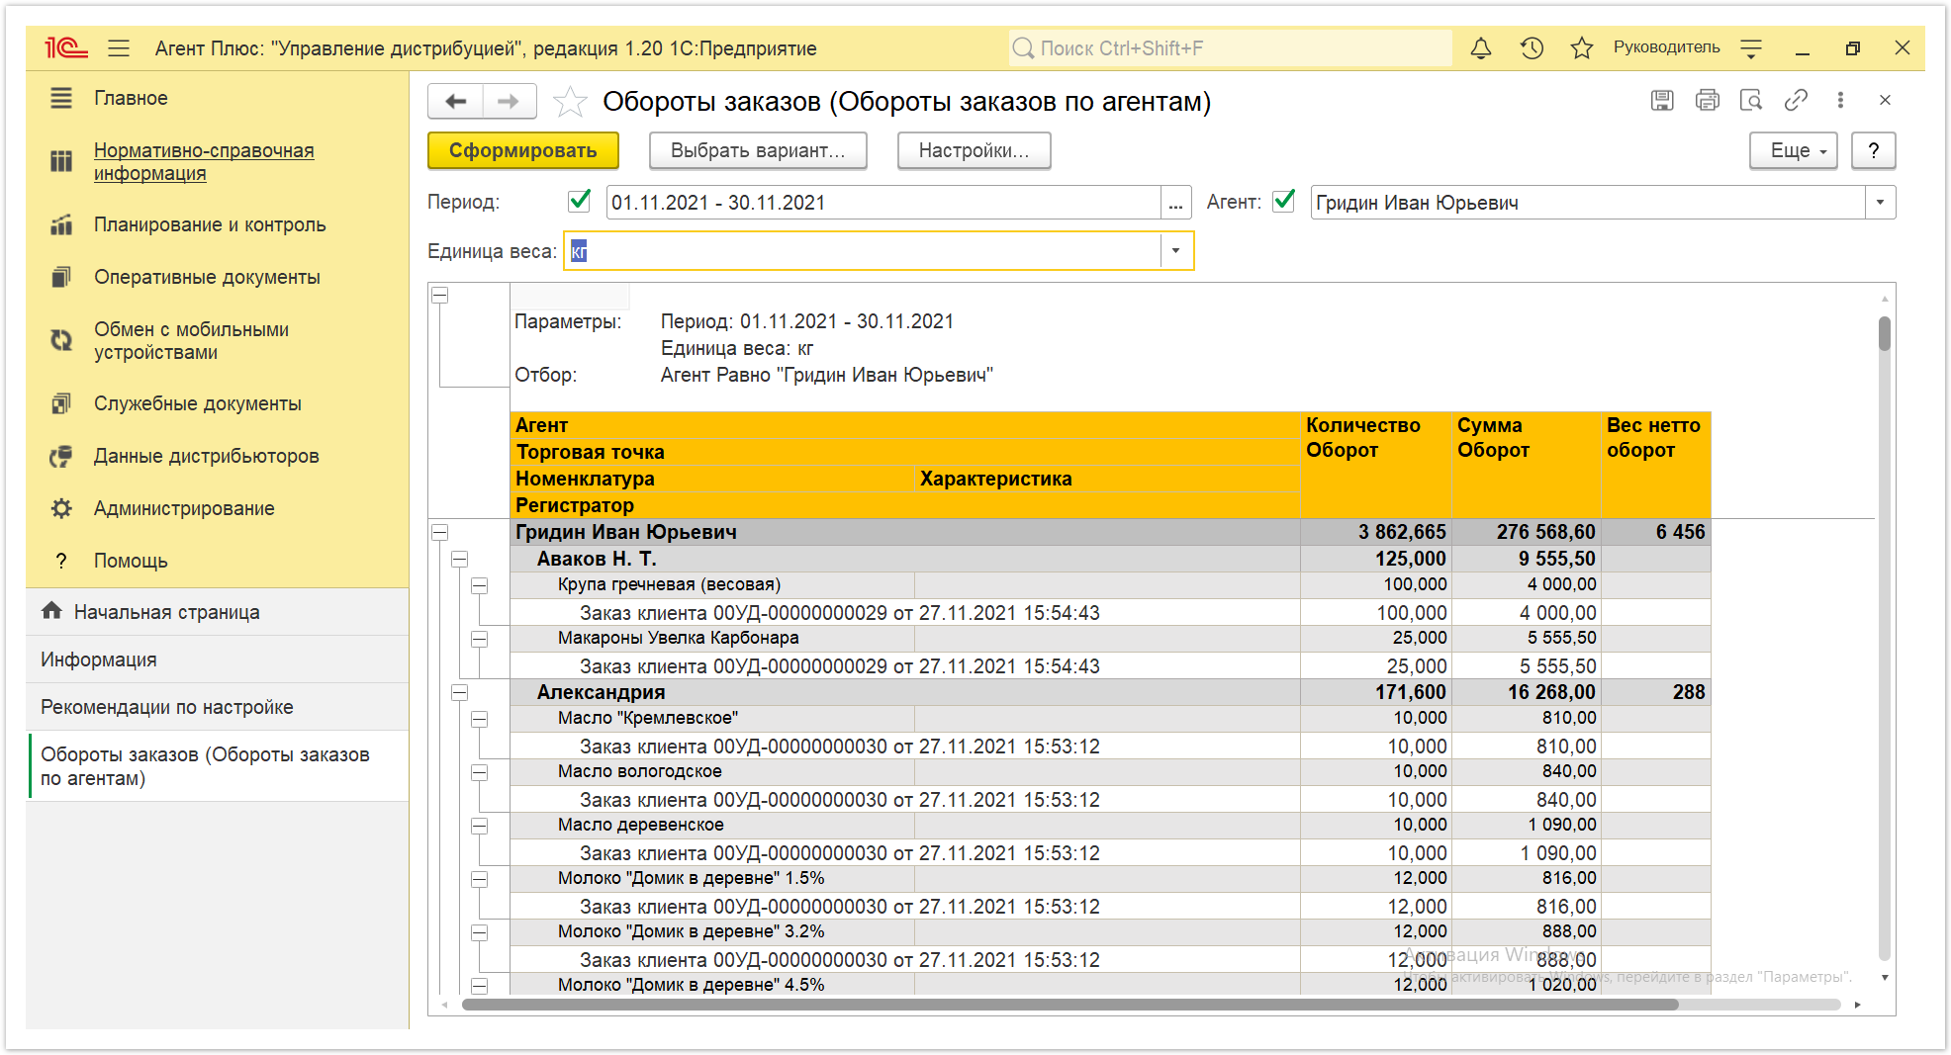Open Администрирование section
This screenshot has width=1951, height=1055.
[184, 508]
